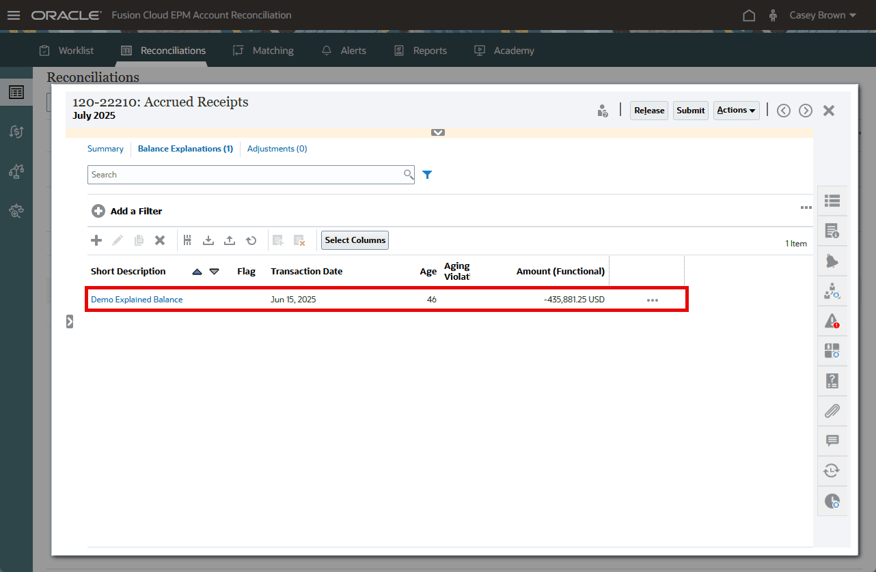Open Attachments paperclip icon
Image resolution: width=876 pixels, height=572 pixels.
pos(832,411)
